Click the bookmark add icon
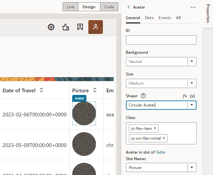213x175 pixels. pyautogui.click(x=80, y=27)
